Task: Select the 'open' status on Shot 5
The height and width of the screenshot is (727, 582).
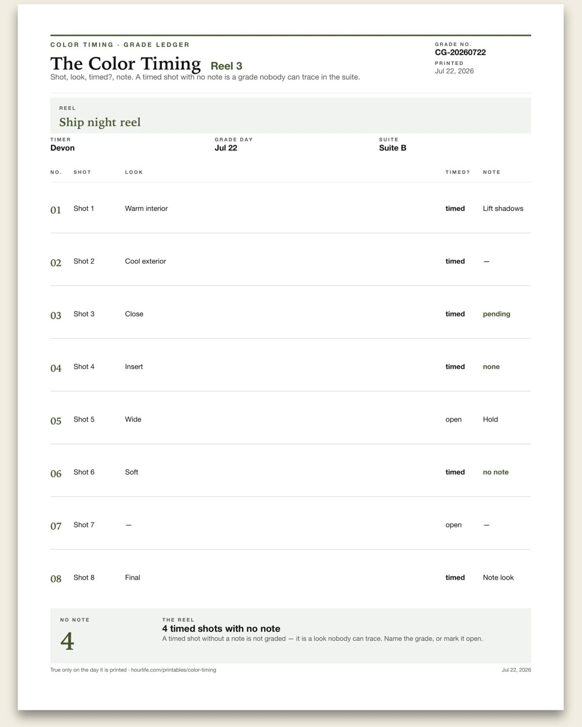Action: [x=453, y=420]
